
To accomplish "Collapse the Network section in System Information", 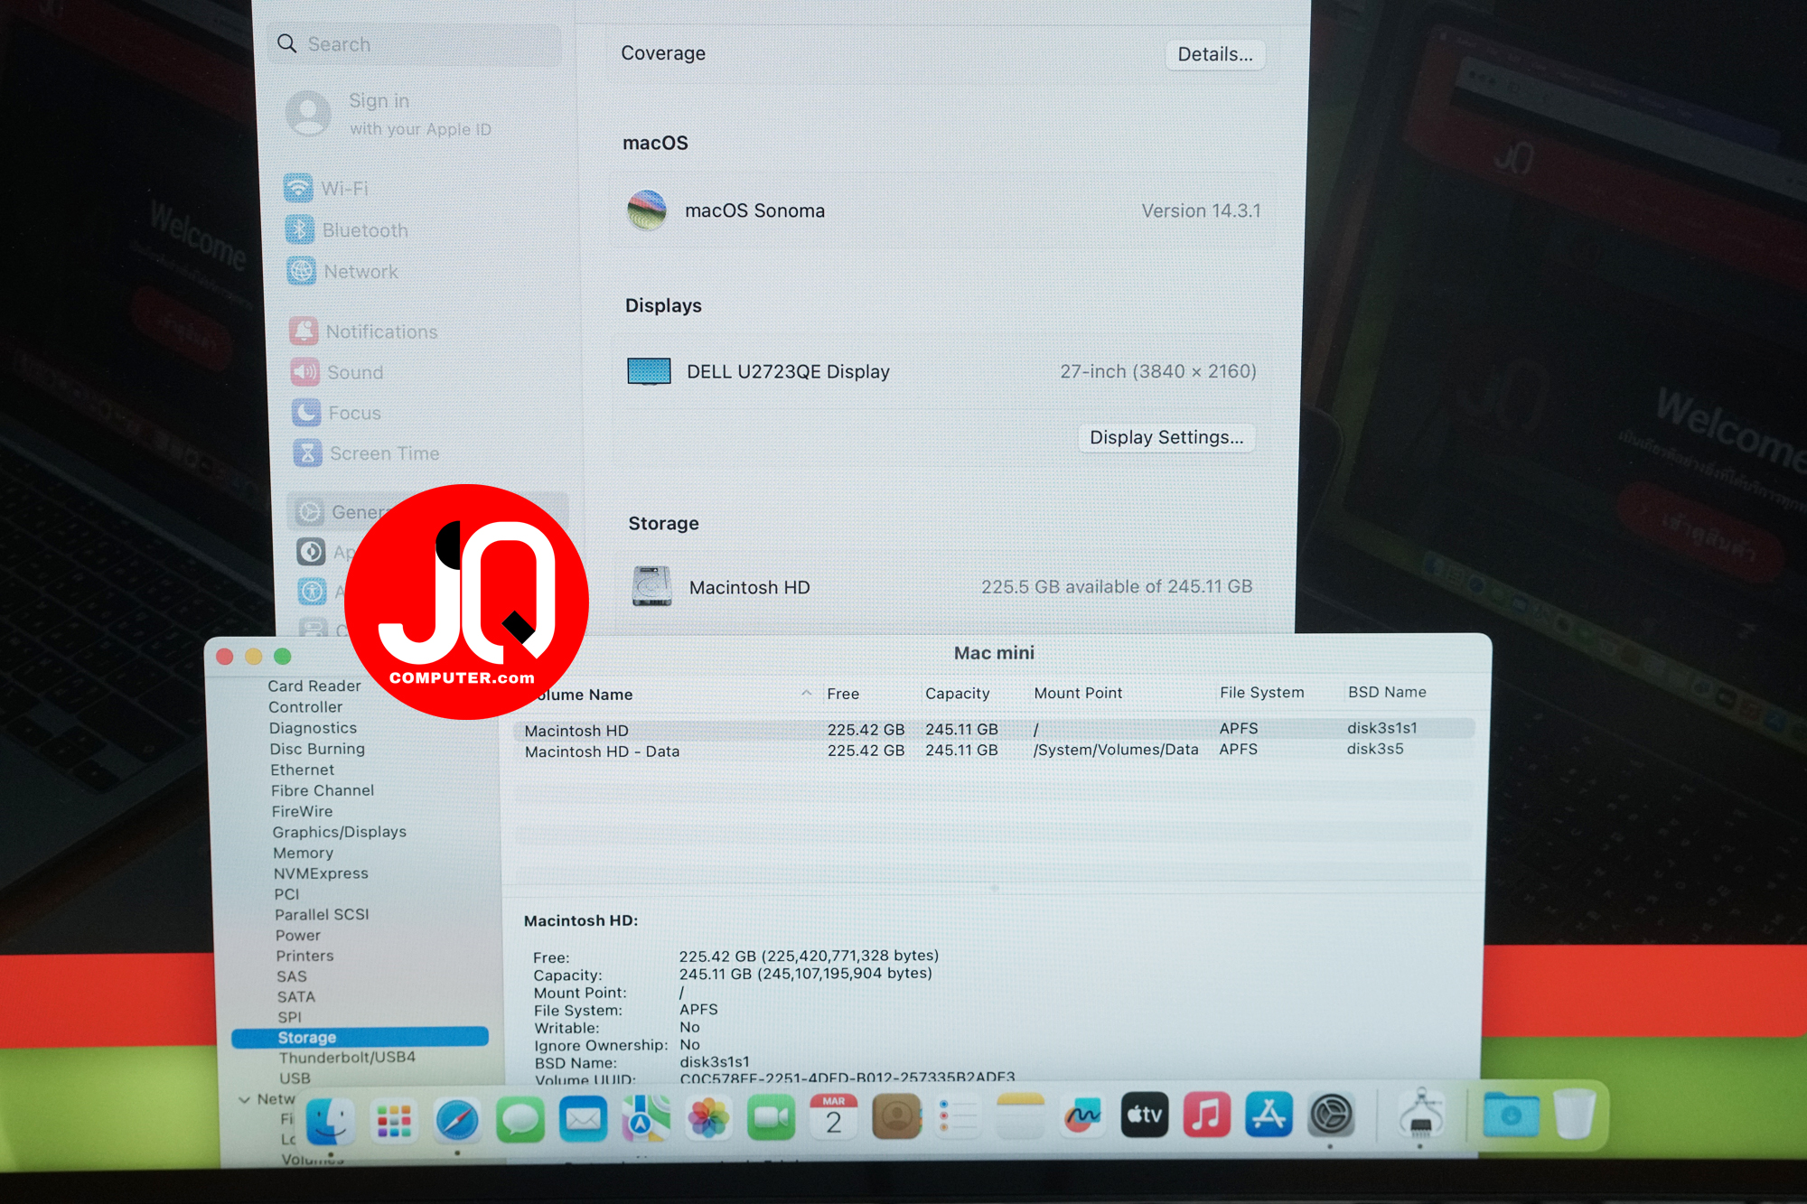I will (244, 1099).
